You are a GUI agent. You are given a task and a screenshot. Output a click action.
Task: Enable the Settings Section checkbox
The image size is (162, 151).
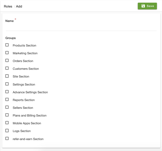click(x=7, y=84)
